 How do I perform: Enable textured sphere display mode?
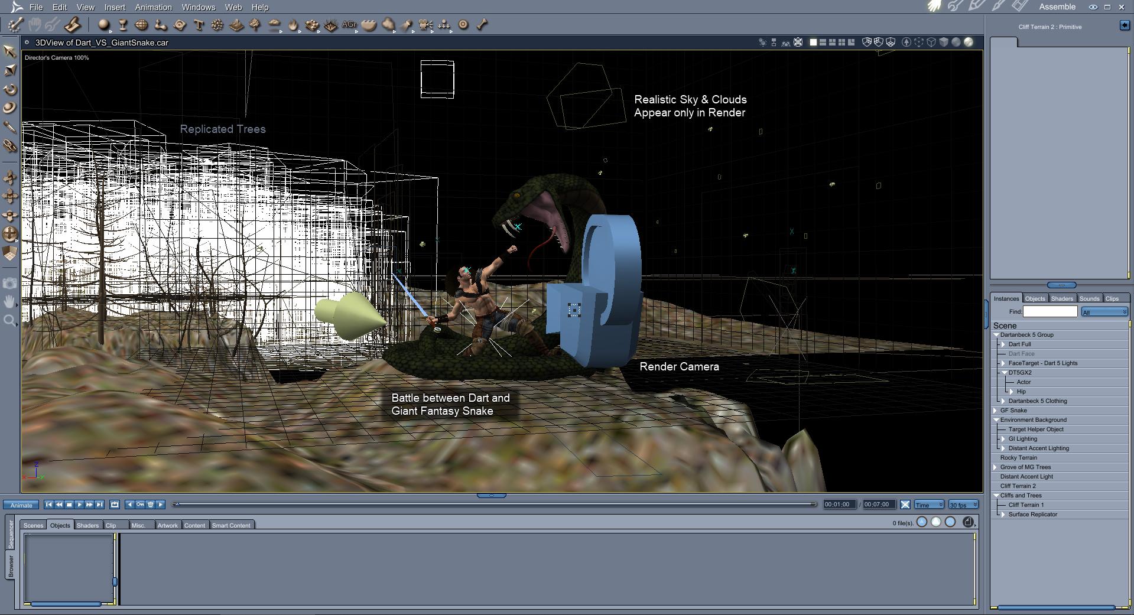969,43
